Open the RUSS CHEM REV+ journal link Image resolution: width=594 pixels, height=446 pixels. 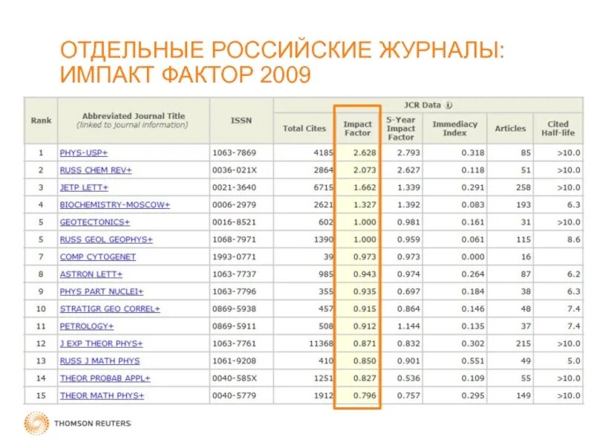coord(96,170)
